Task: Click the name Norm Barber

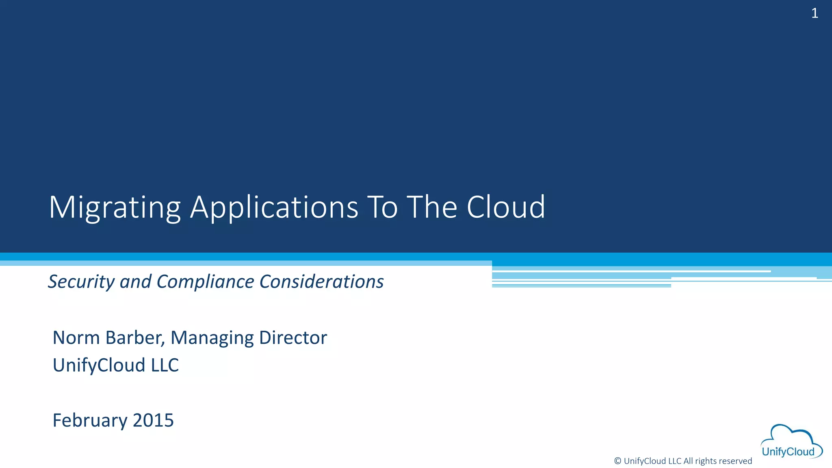Action: pyautogui.click(x=108, y=338)
